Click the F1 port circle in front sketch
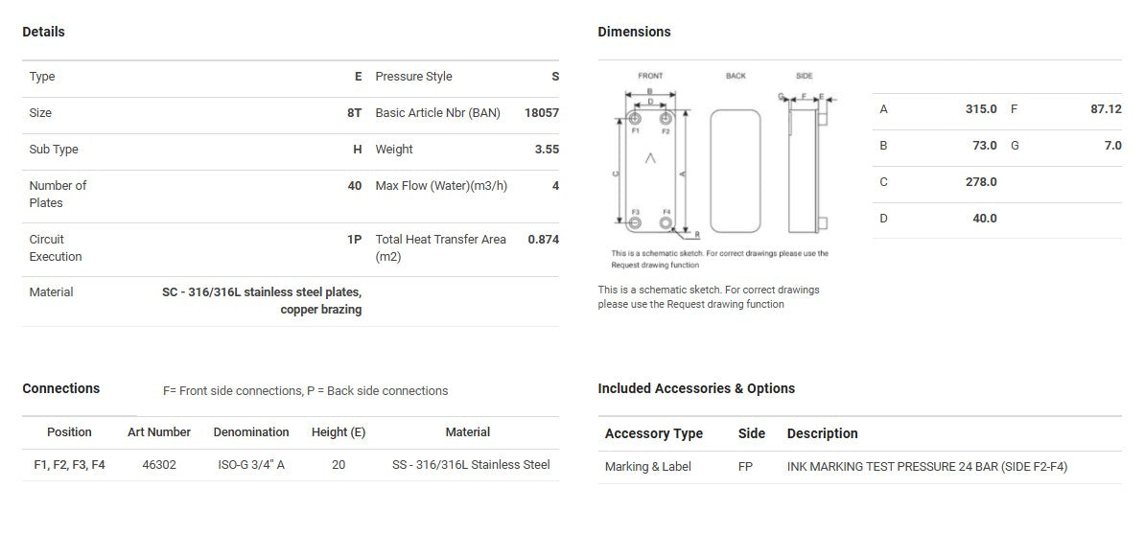The height and width of the screenshot is (535, 1145). 635,119
